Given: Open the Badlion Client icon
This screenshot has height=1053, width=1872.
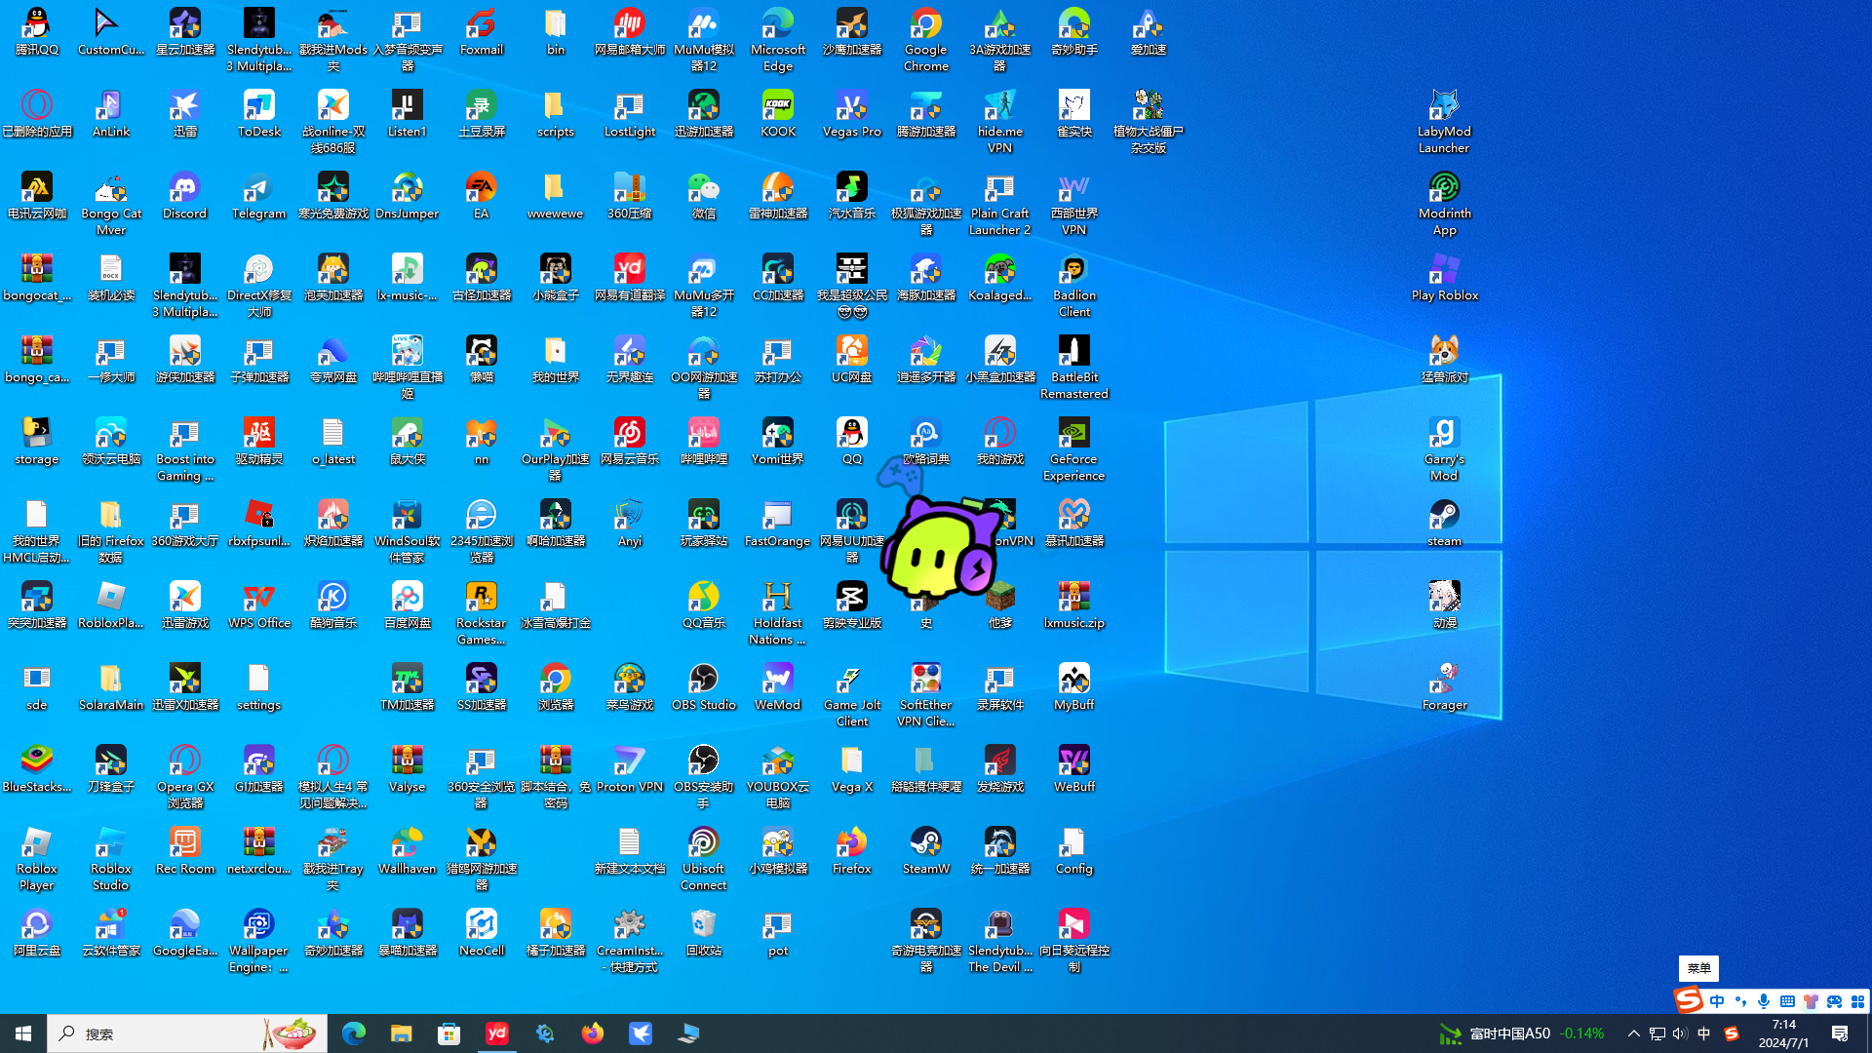Looking at the screenshot, I should [x=1073, y=286].
